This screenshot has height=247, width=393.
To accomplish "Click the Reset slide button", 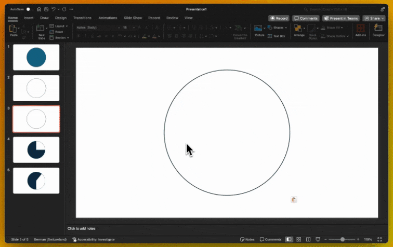I will [x=57, y=32].
